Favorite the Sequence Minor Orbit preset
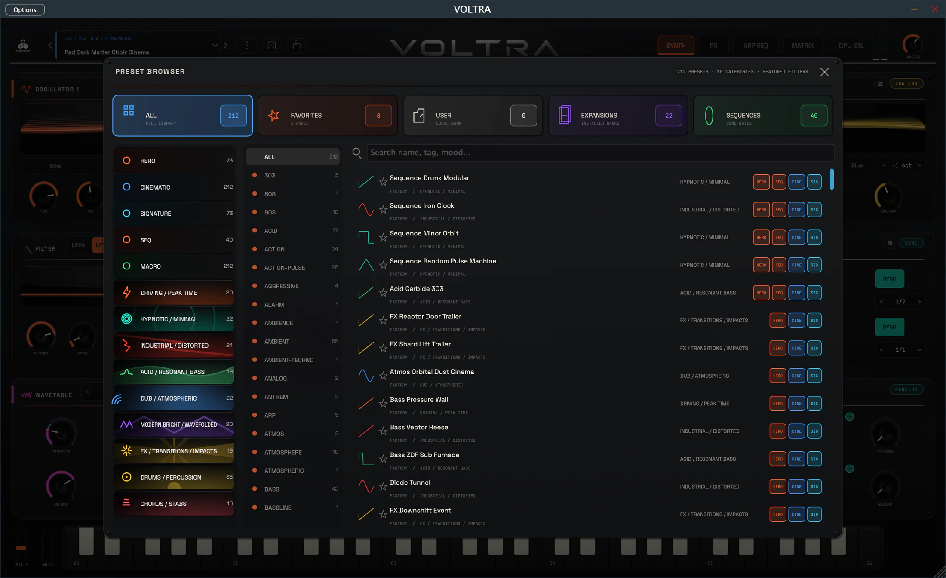This screenshot has height=578, width=946. click(x=383, y=238)
